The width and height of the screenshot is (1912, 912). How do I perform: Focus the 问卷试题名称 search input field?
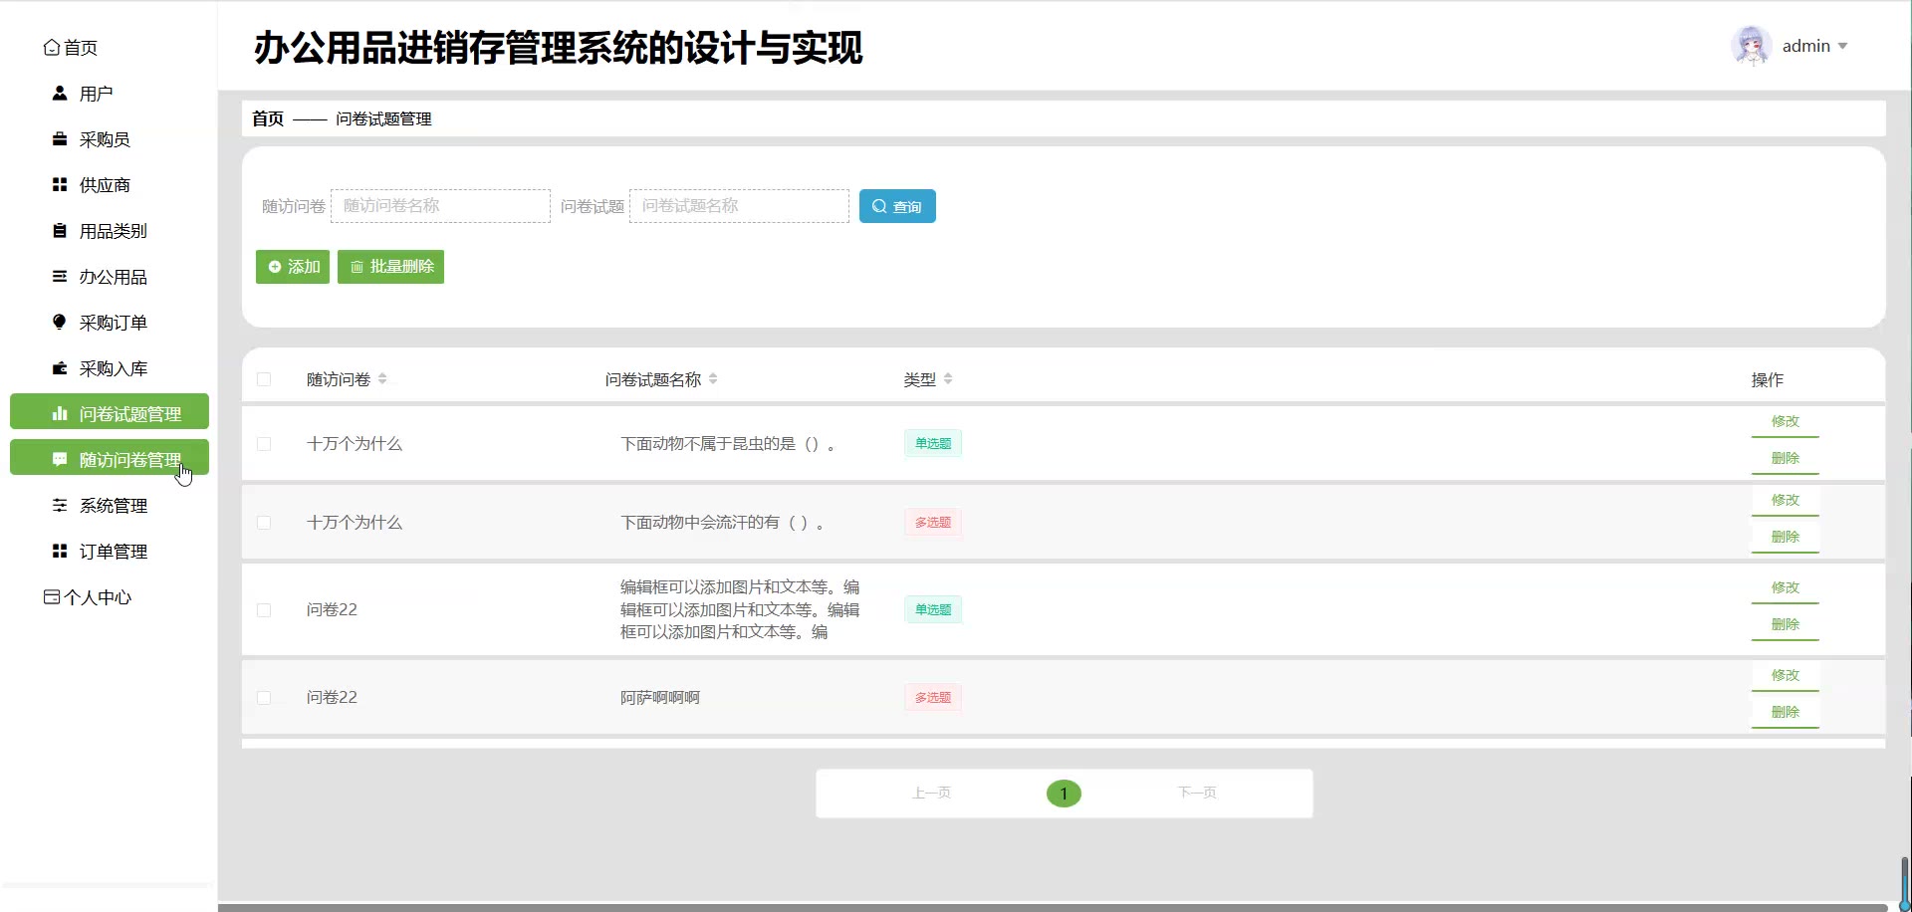pos(739,206)
